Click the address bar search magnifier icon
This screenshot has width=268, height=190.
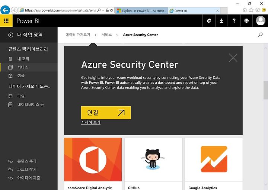pos(99,10)
